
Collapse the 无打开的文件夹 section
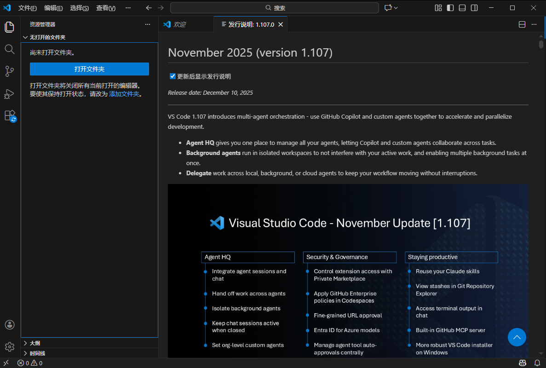tap(47, 37)
